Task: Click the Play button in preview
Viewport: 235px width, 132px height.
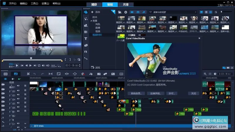Action: (17, 65)
